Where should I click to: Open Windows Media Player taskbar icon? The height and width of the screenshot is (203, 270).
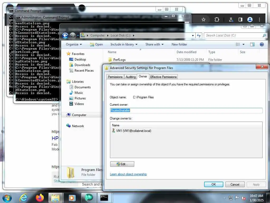pyautogui.click(x=72, y=198)
